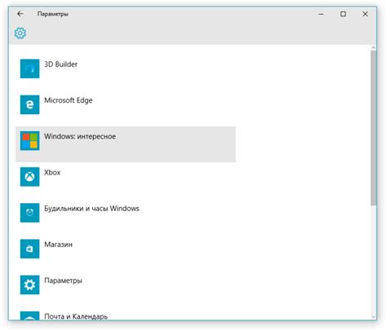Click the Xbox app icon
Screen dimensions: 387x331
click(29, 177)
